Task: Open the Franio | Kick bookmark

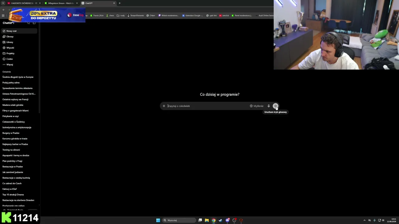Action: (97, 16)
